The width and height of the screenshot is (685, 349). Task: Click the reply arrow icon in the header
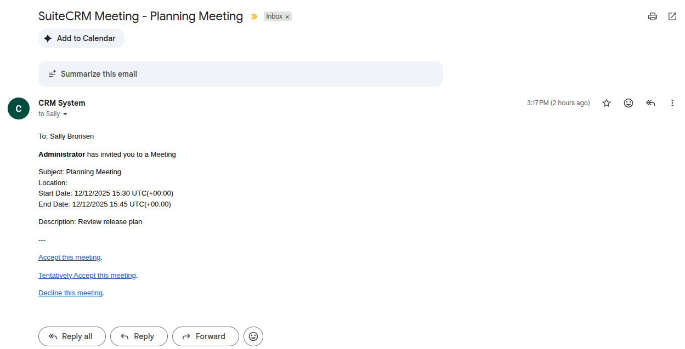click(x=650, y=102)
